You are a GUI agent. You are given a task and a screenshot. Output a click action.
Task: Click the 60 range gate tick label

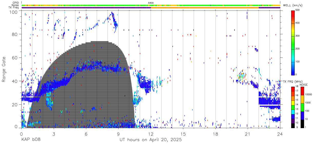coord(15,58)
